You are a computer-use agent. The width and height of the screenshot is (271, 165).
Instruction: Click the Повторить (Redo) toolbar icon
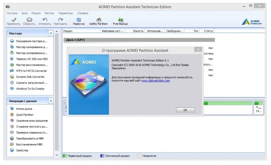[x=60, y=20]
